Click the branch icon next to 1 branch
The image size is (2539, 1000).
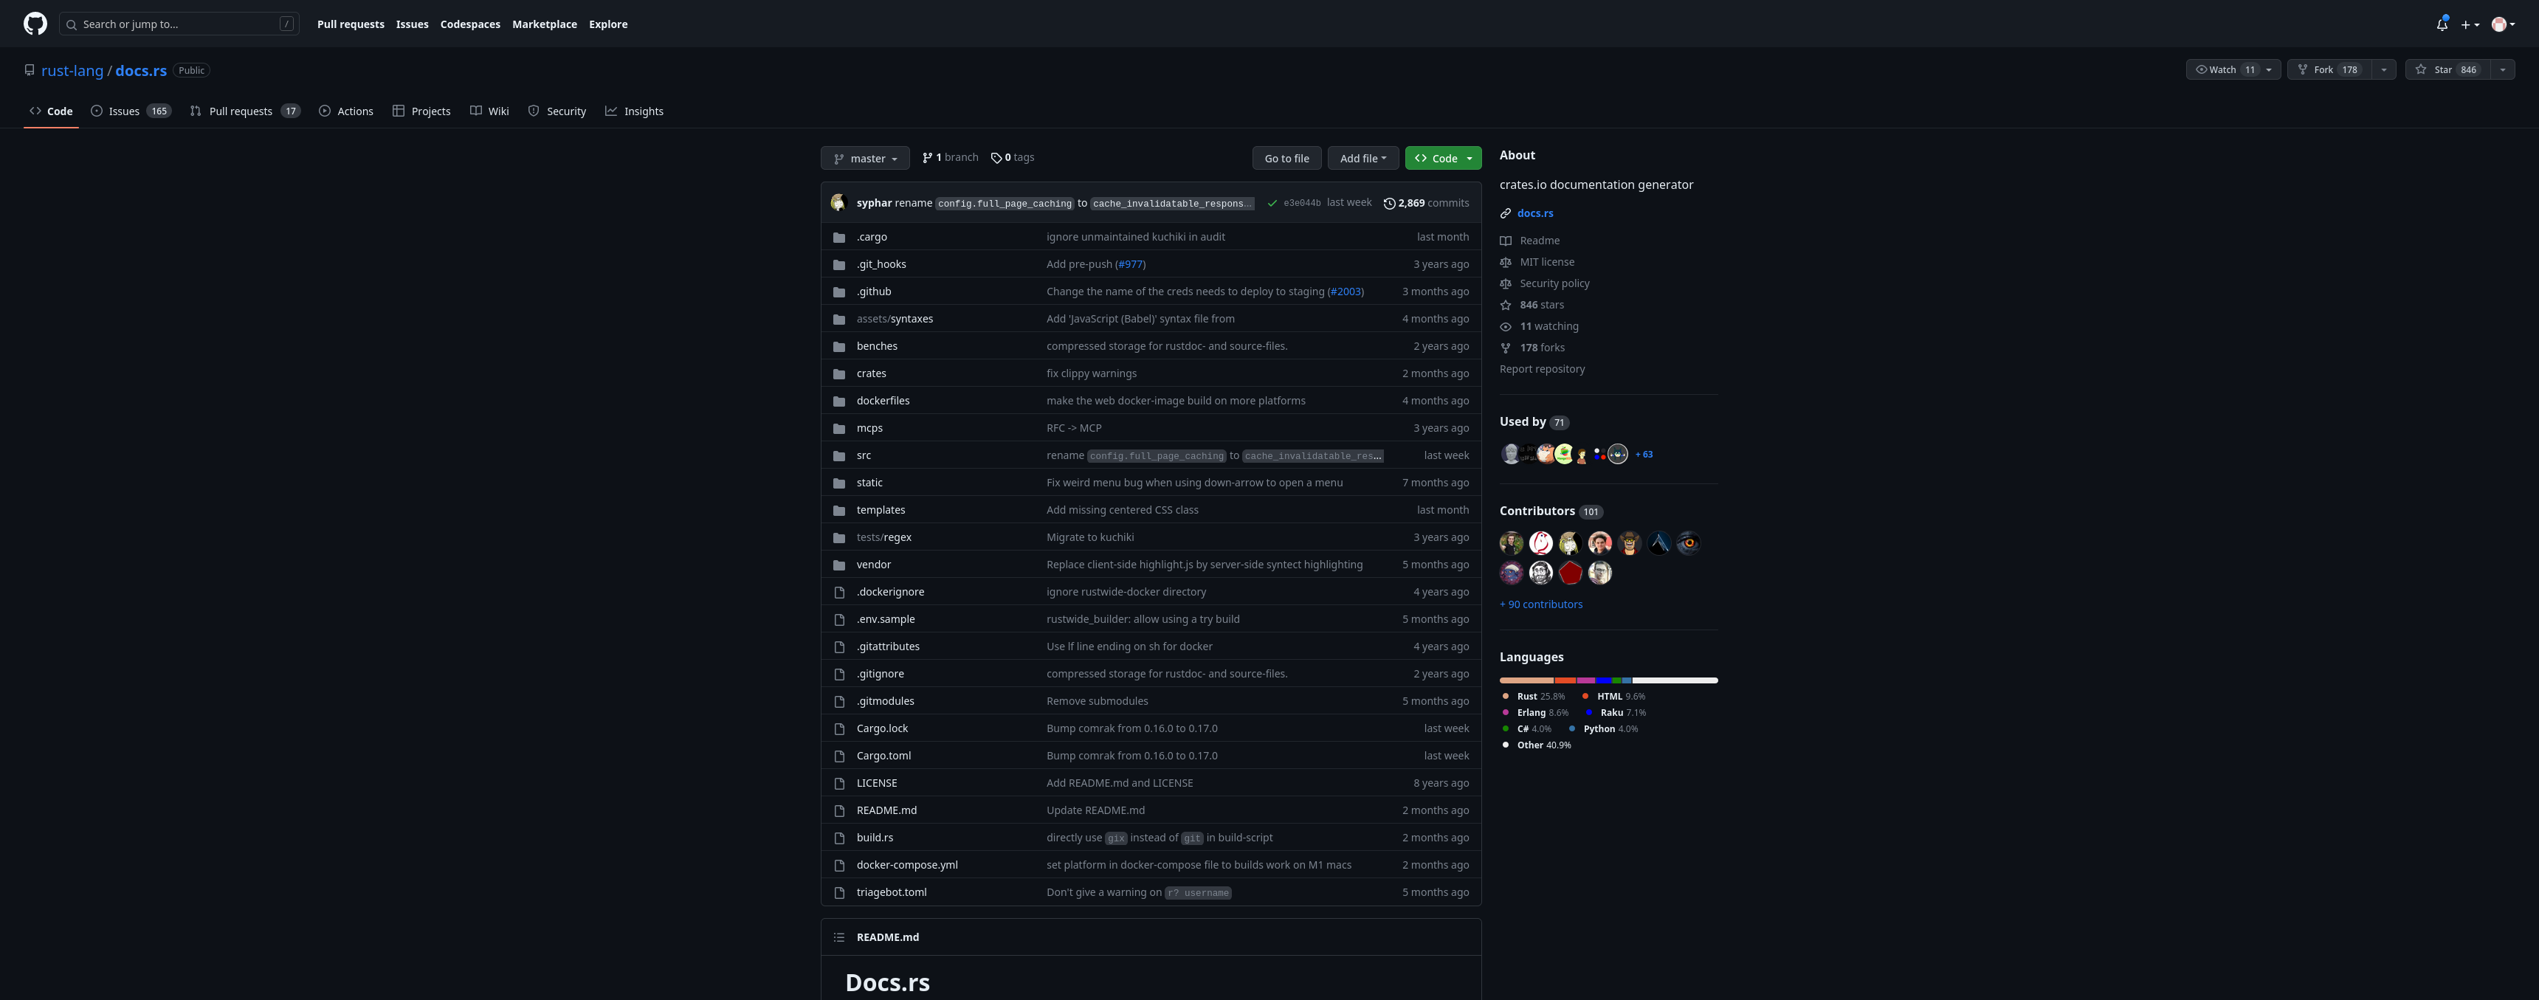point(928,156)
